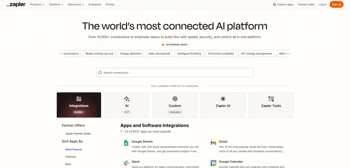The width and height of the screenshot is (350, 168).
Task: Open the Zapier Tools category card
Action: click(x=271, y=105)
